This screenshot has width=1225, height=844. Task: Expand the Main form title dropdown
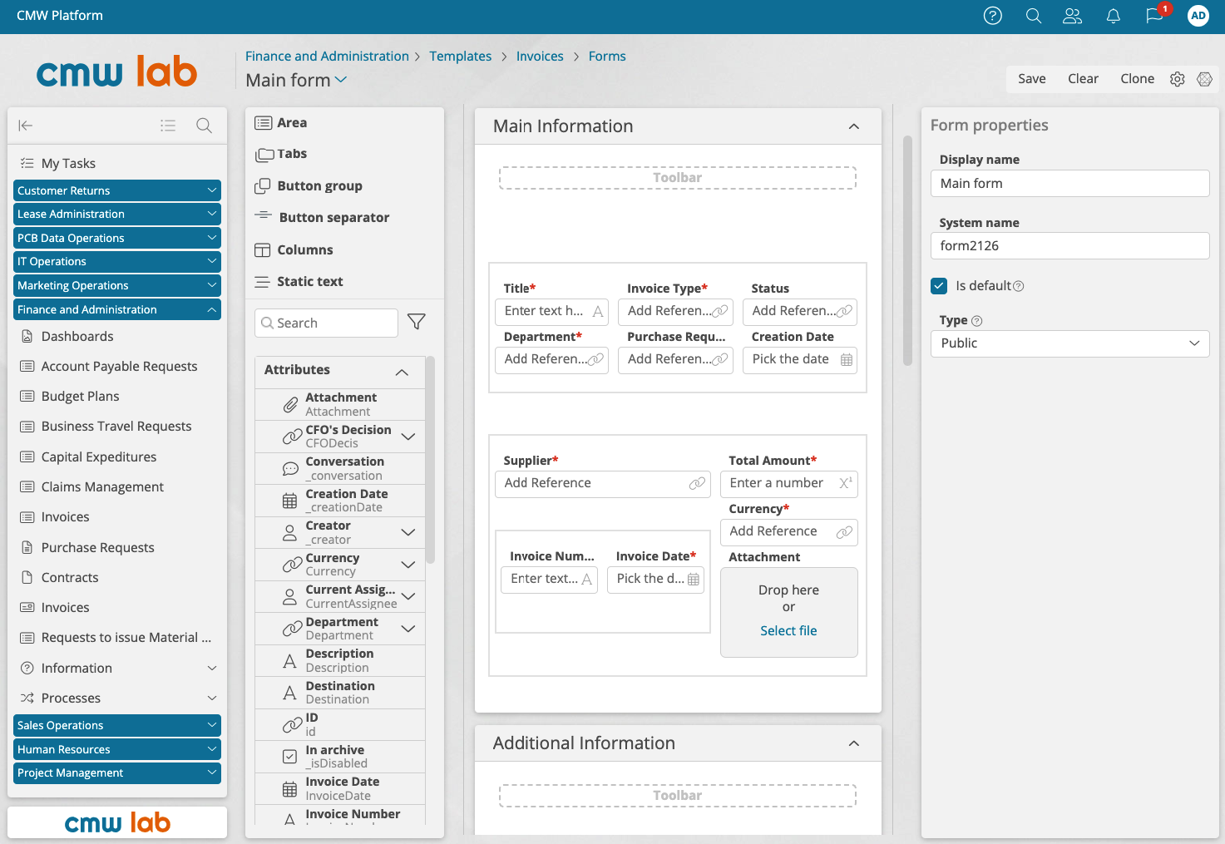click(341, 80)
